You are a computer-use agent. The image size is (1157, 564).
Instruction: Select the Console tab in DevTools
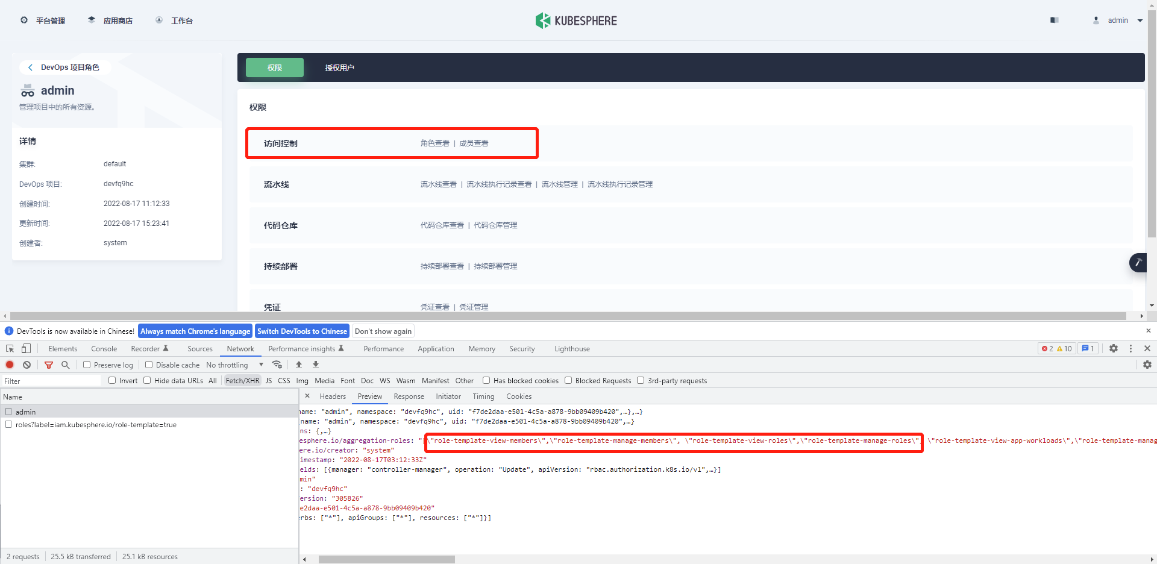pyautogui.click(x=104, y=348)
